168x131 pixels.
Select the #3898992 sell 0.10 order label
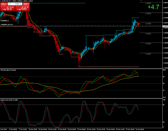[x=7, y=25]
